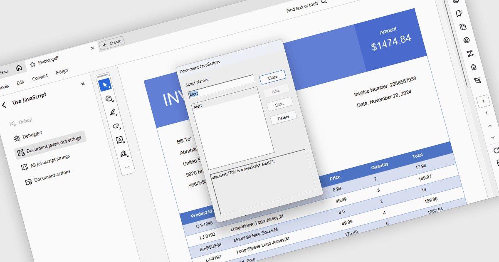Open Document actions
Image resolution: width=499 pixels, height=262 pixels.
pos(48,177)
